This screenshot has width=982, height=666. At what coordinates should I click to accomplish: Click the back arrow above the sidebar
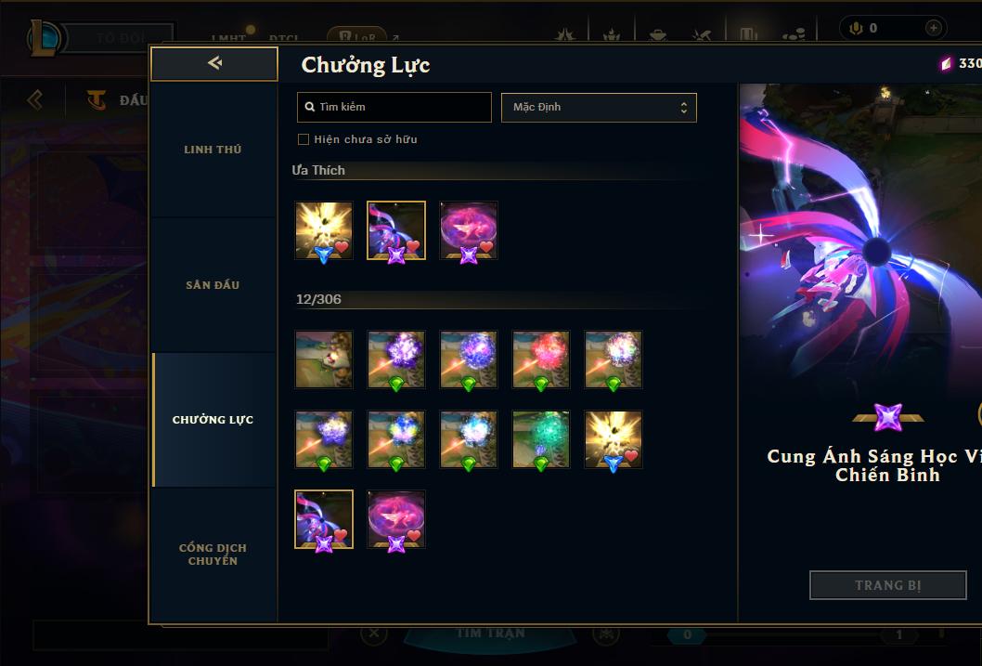pyautogui.click(x=214, y=62)
